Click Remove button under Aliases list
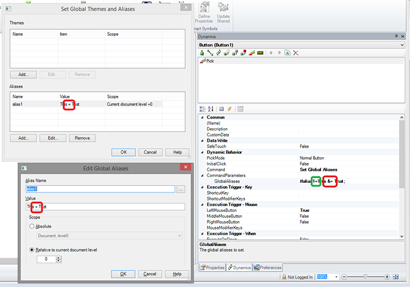 pos(82,138)
